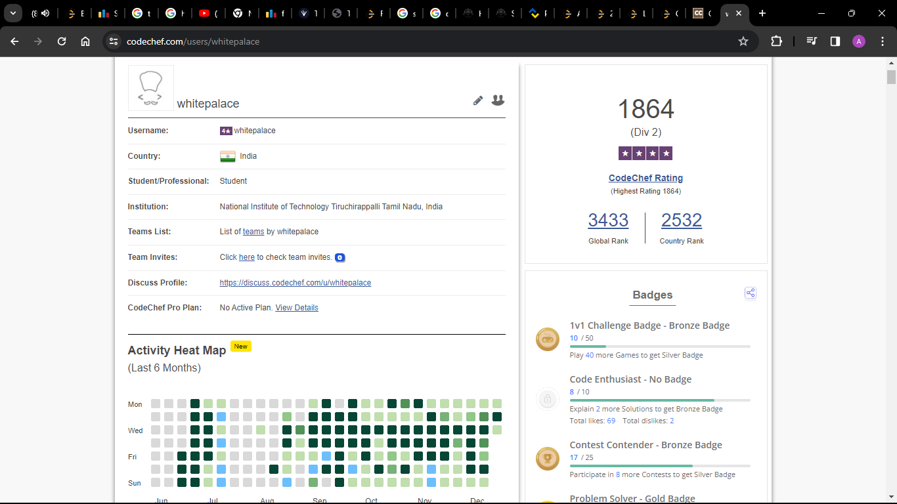Click the teams people icon beside the pencil
This screenshot has width=897, height=504.
pyautogui.click(x=498, y=100)
